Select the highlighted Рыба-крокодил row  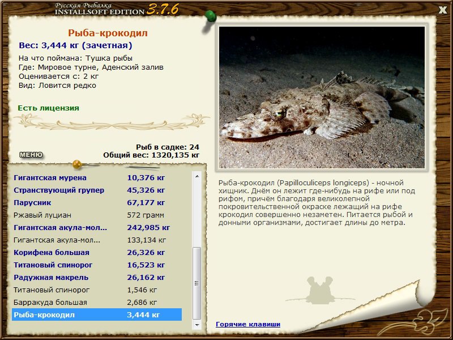[97, 314]
